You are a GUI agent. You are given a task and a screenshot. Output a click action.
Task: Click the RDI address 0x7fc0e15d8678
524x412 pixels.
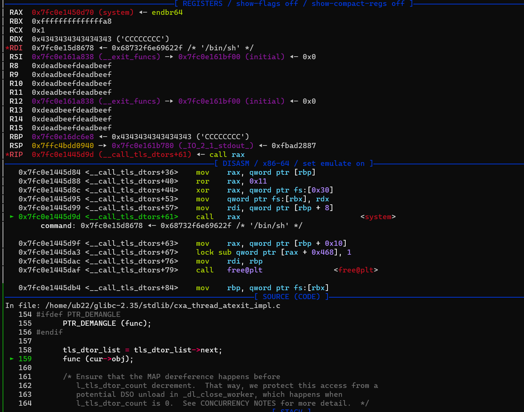(x=63, y=48)
